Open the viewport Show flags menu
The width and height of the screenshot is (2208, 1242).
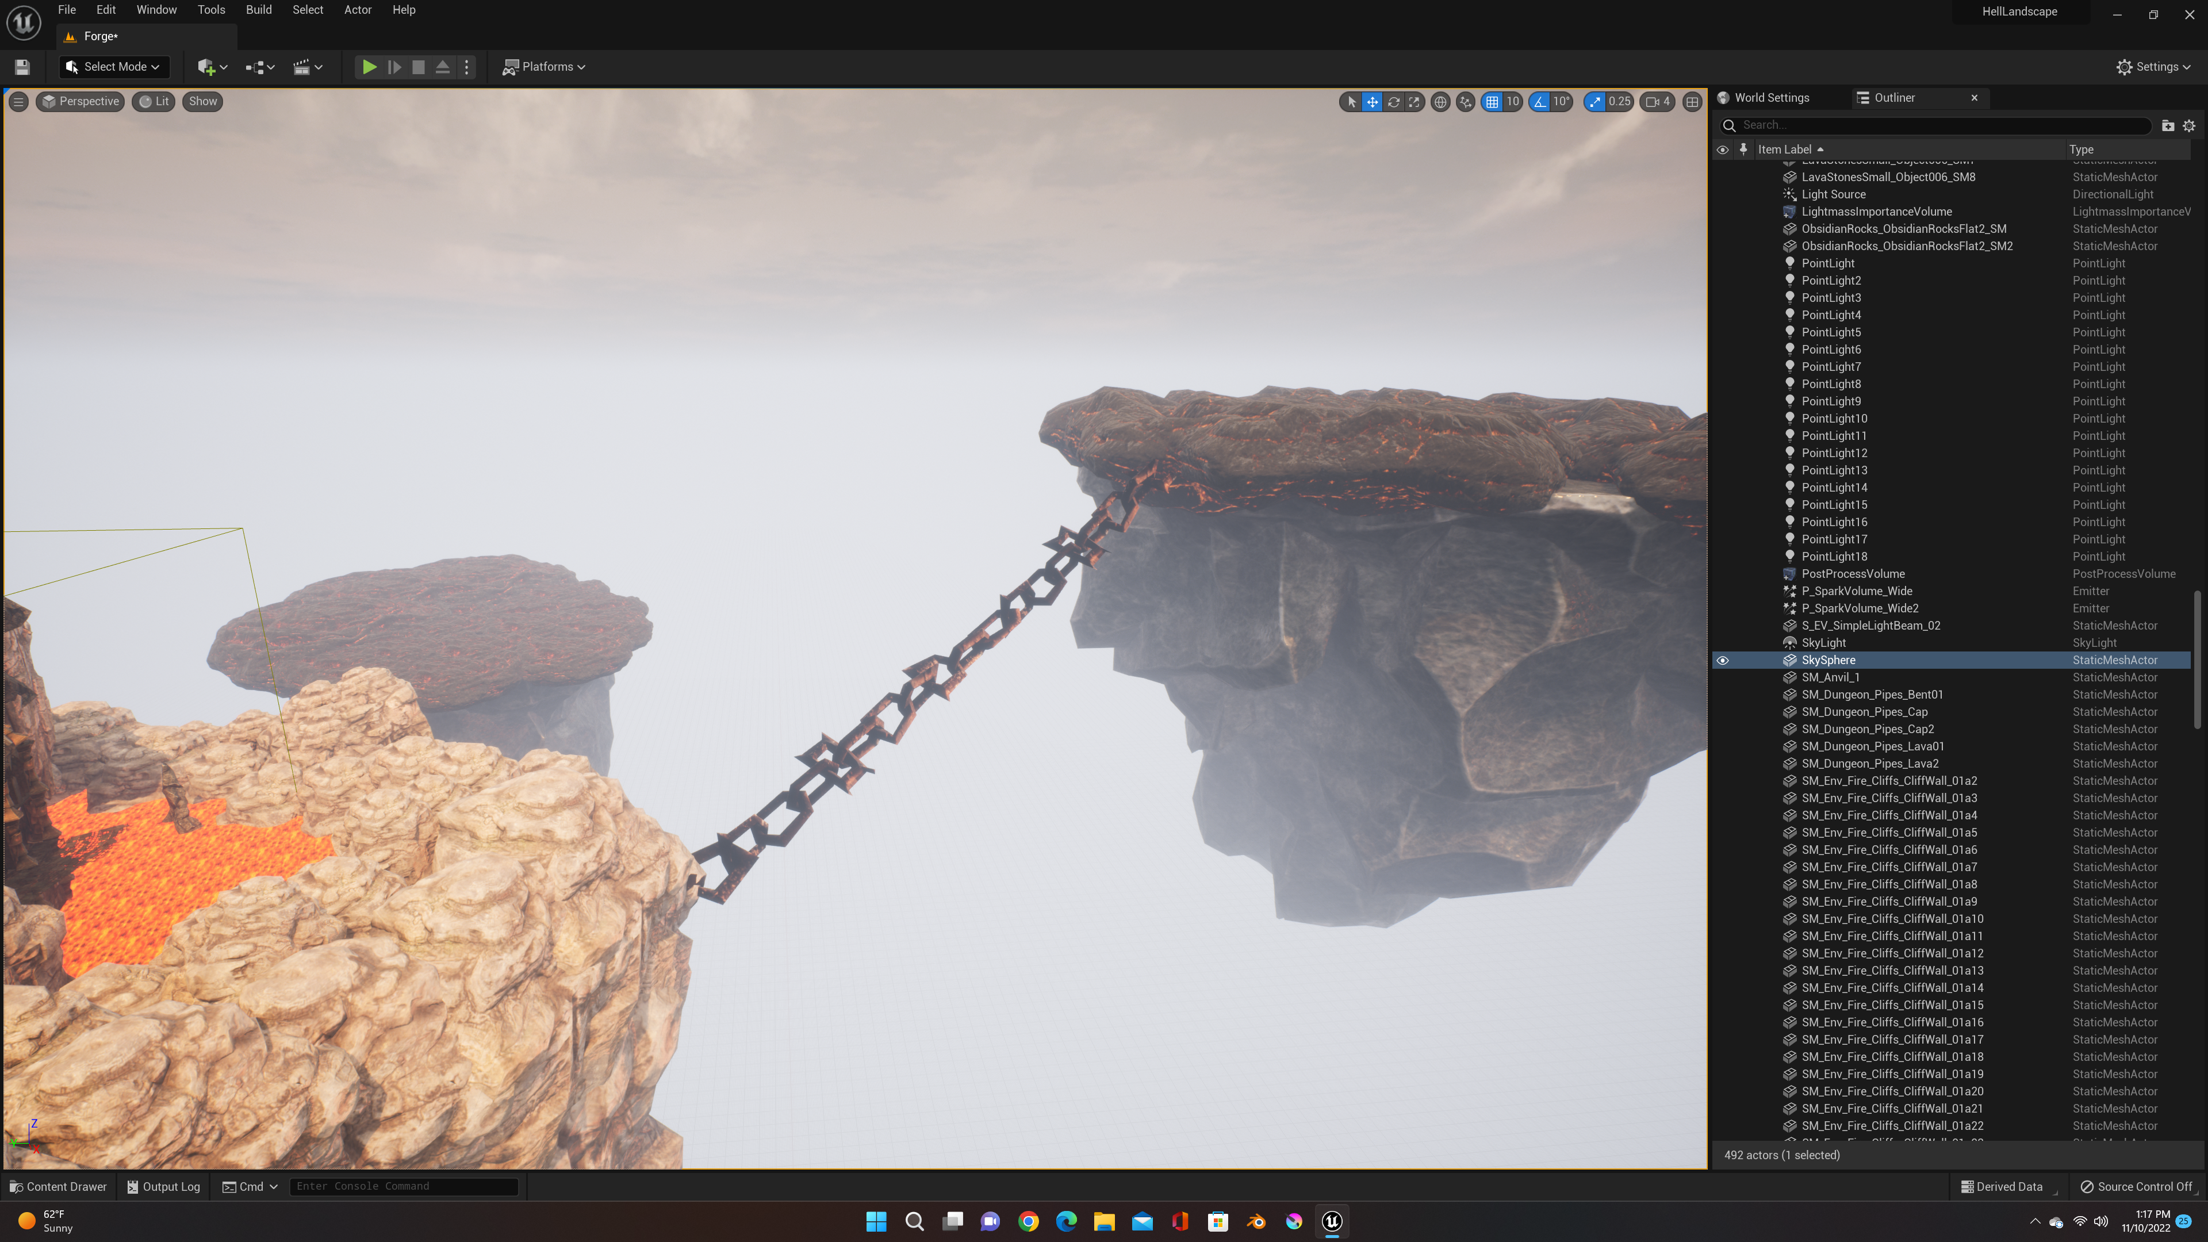point(202,101)
